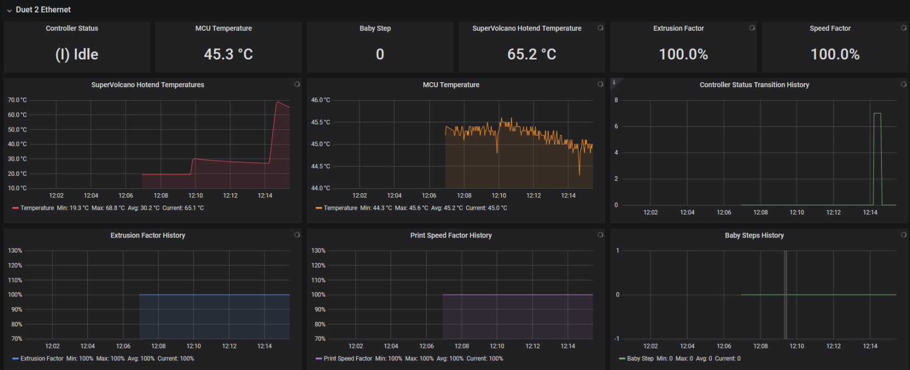Image resolution: width=910 pixels, height=370 pixels.
Task: Click Avg: 45.2 °C in MCU legend
Action: [x=447, y=208]
